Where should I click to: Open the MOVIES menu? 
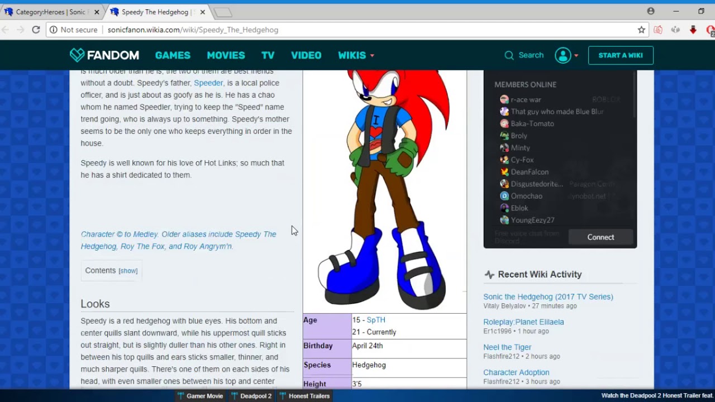226,55
